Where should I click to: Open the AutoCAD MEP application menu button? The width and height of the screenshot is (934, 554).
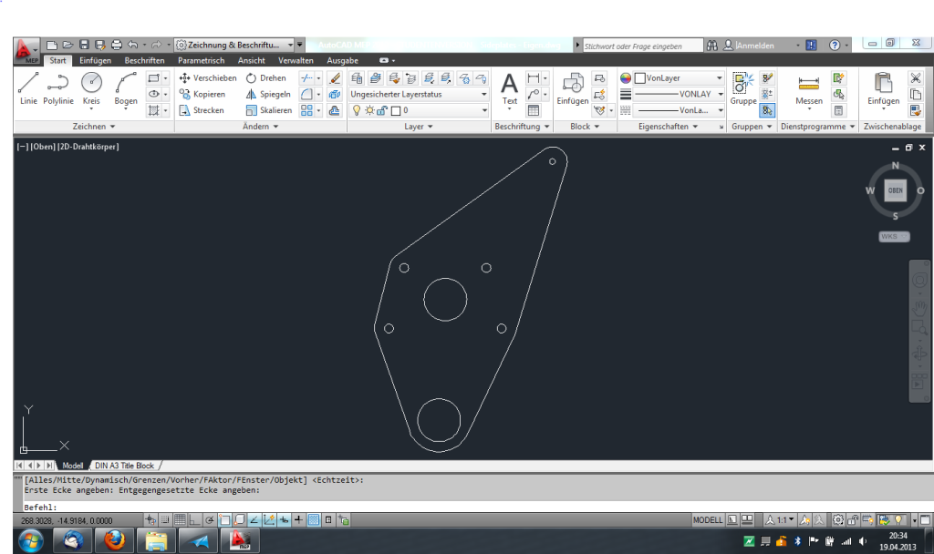click(x=26, y=51)
